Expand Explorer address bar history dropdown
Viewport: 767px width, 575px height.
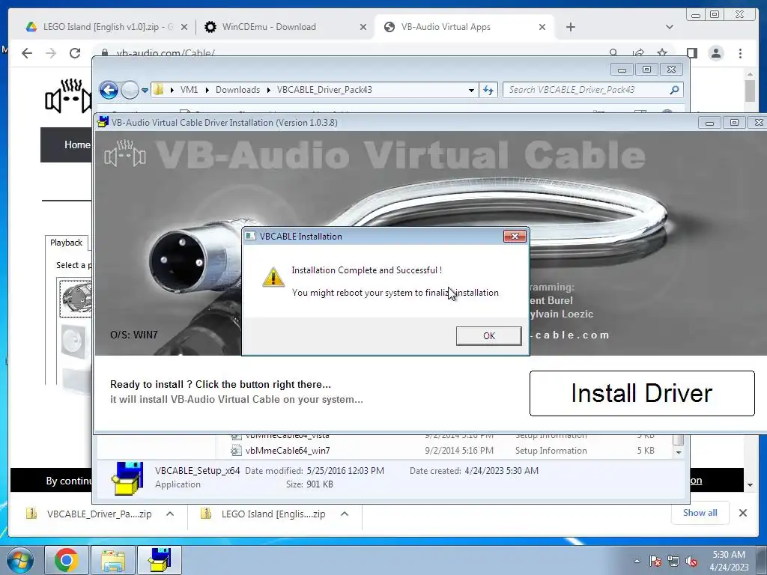click(471, 90)
